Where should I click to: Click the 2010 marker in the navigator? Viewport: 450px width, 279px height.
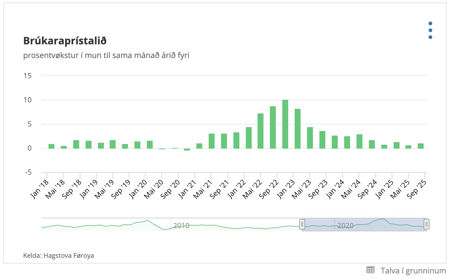click(181, 226)
